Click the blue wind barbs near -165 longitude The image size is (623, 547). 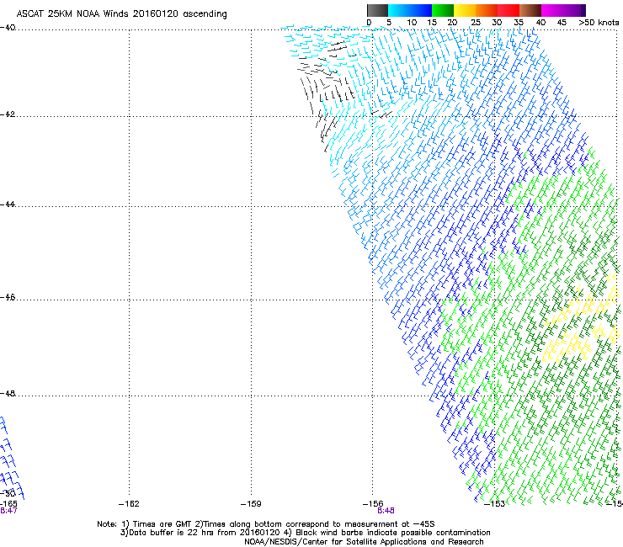pyautogui.click(x=11, y=457)
